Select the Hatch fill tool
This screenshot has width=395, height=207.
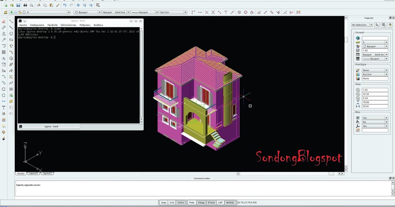11,89
